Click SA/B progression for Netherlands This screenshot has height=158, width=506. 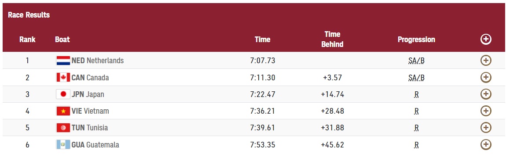(416, 61)
